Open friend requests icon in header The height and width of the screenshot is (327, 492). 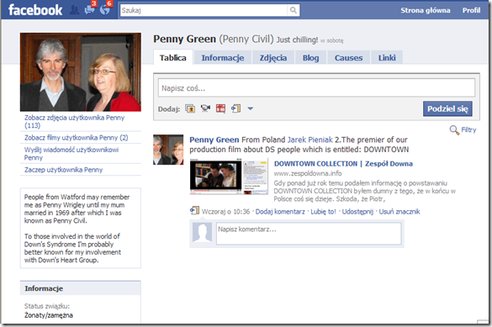[74, 10]
